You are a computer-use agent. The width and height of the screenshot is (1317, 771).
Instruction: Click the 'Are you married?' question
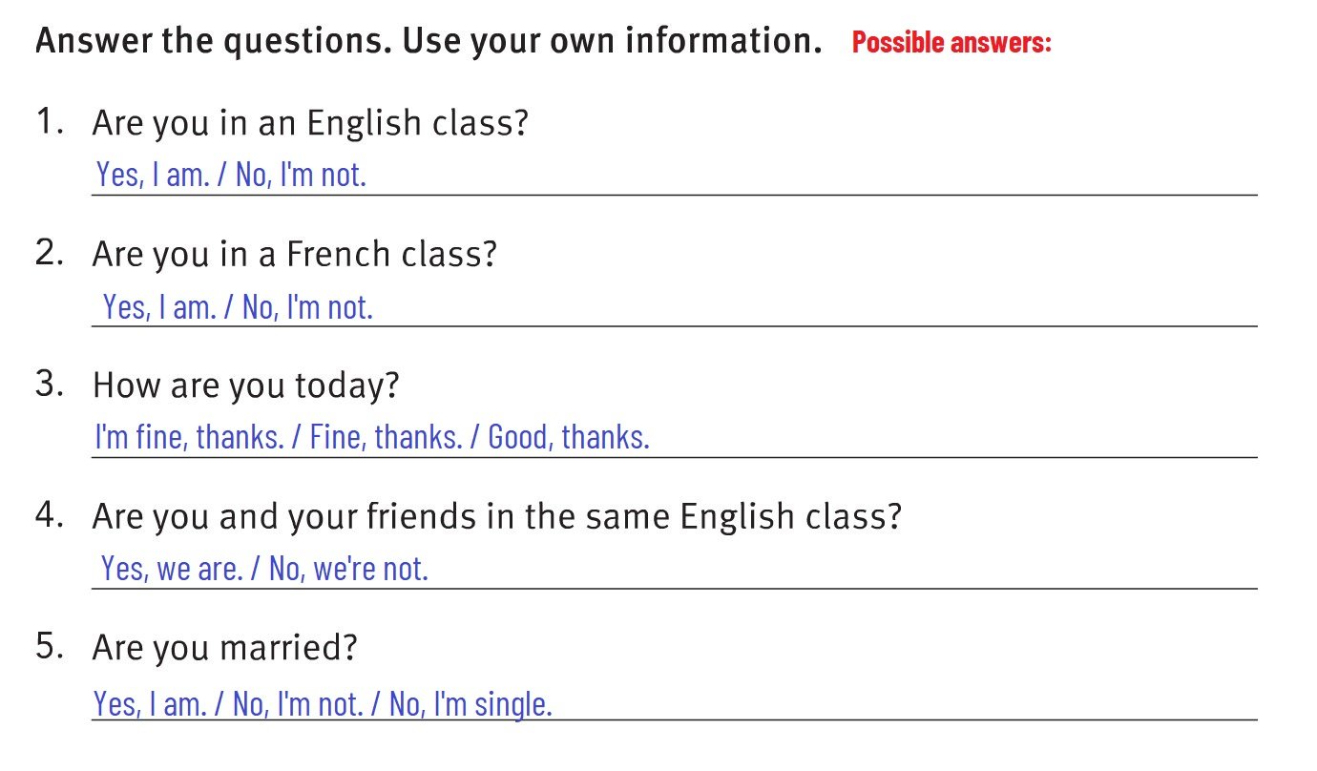[224, 648]
